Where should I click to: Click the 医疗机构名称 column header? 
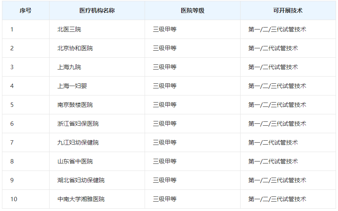[97, 11]
